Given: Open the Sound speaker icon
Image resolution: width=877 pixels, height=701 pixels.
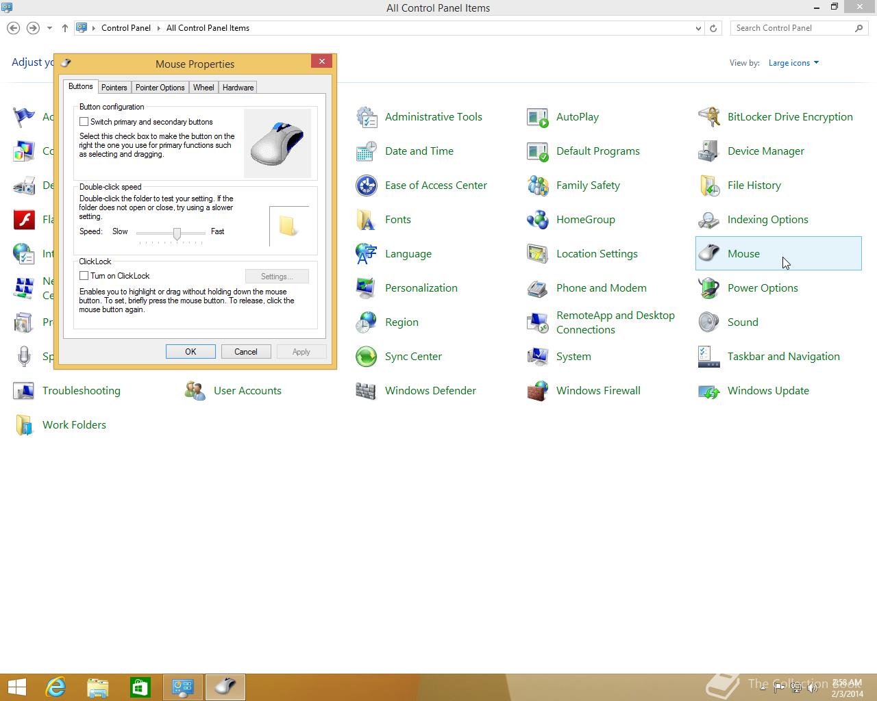Looking at the screenshot, I should click(x=709, y=322).
